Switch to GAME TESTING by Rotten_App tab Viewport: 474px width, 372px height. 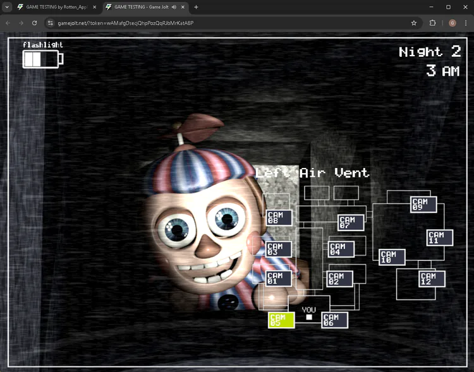(56, 7)
